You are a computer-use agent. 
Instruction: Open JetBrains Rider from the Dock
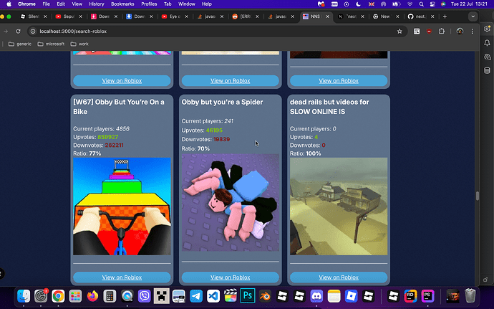(410, 296)
